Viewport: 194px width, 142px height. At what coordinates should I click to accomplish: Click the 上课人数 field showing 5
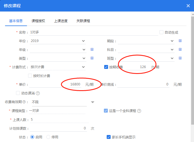(x=59, y=120)
